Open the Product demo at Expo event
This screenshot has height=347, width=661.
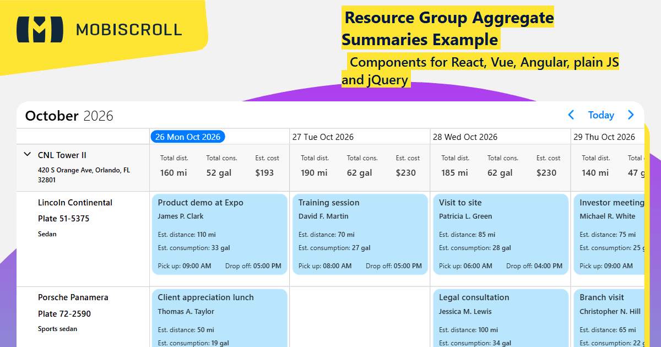219,234
